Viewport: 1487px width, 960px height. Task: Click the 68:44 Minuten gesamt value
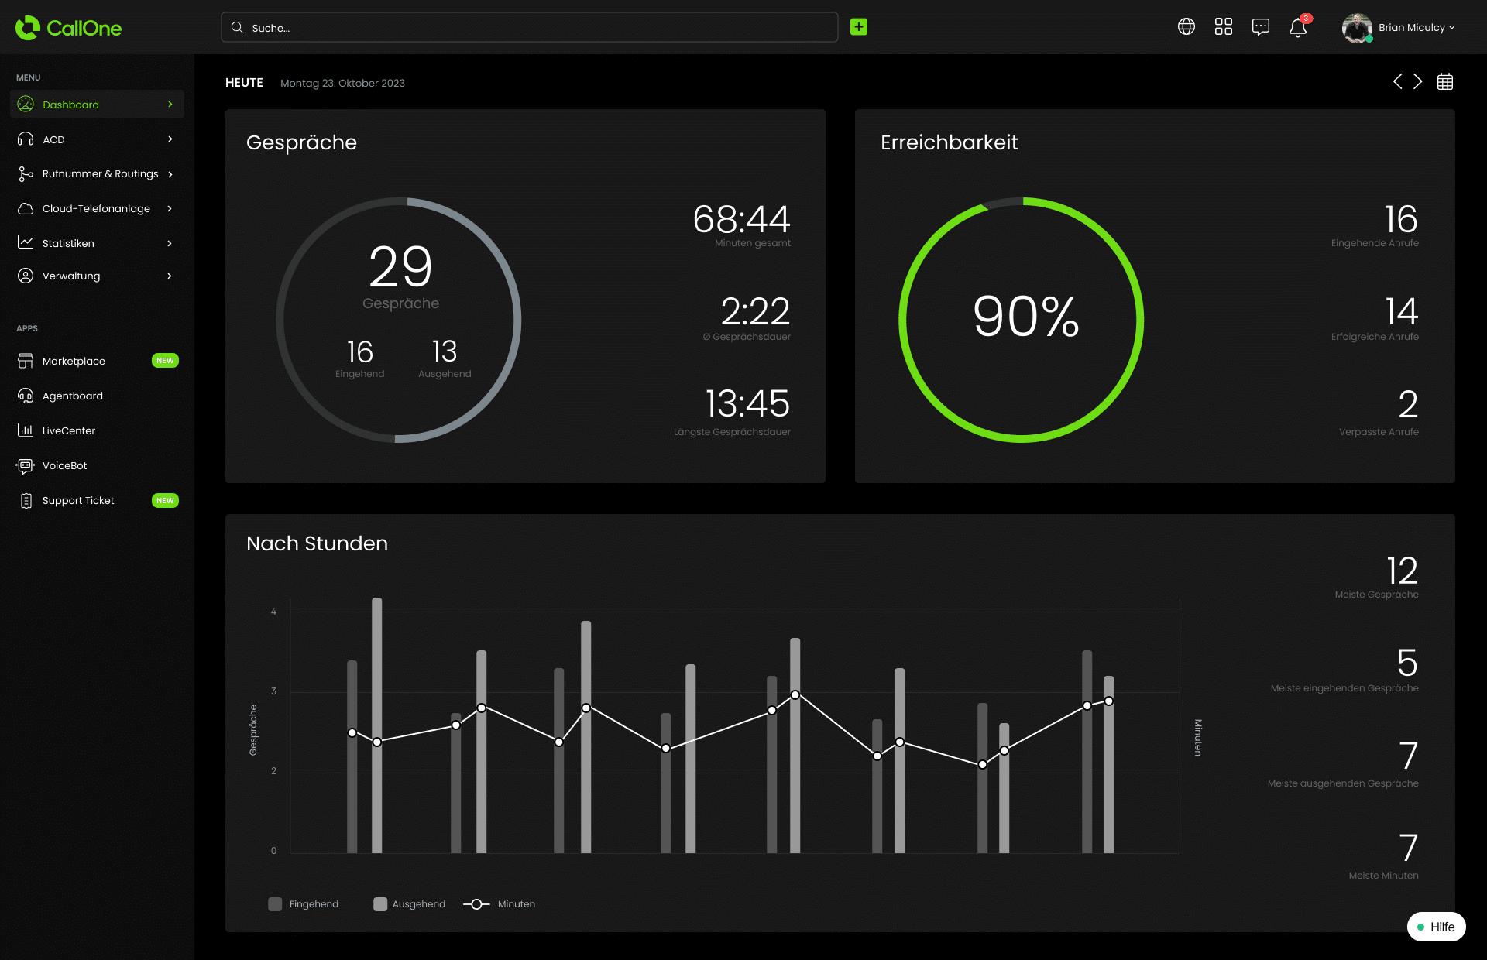(741, 219)
